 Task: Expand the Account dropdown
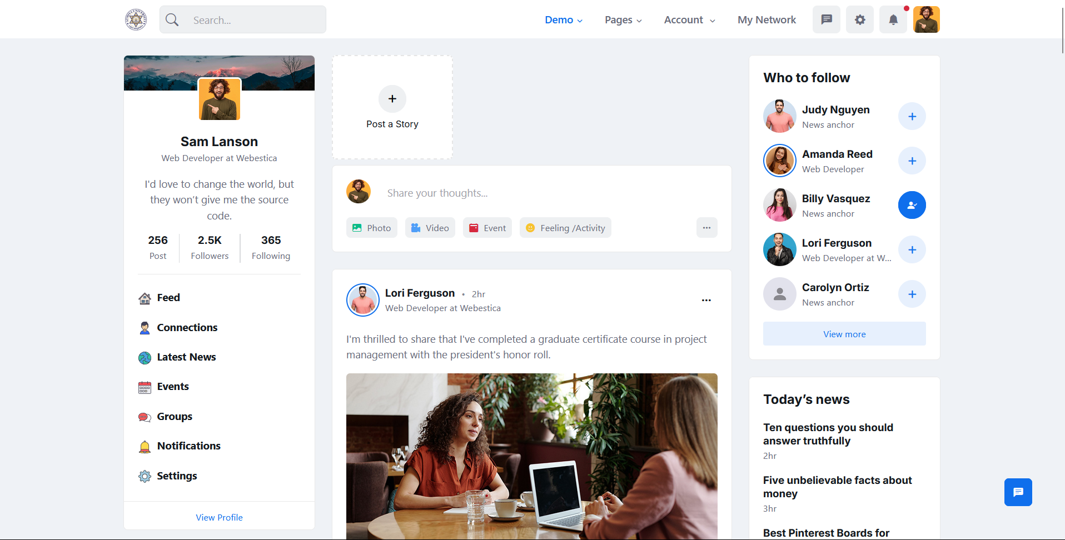[x=689, y=19]
